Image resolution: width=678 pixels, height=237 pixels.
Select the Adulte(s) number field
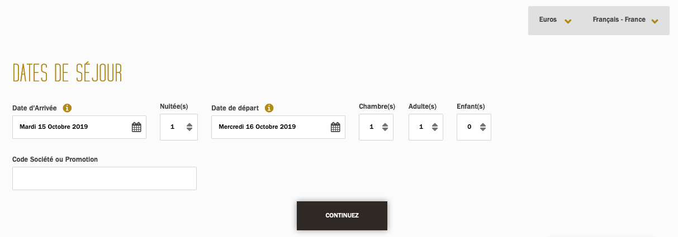point(421,127)
